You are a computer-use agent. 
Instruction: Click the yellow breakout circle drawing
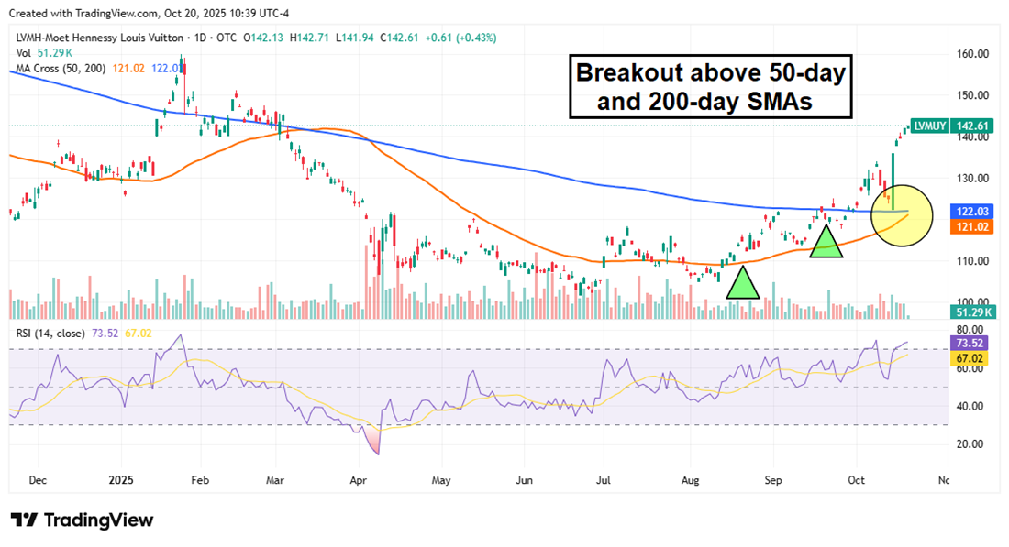[x=902, y=215]
